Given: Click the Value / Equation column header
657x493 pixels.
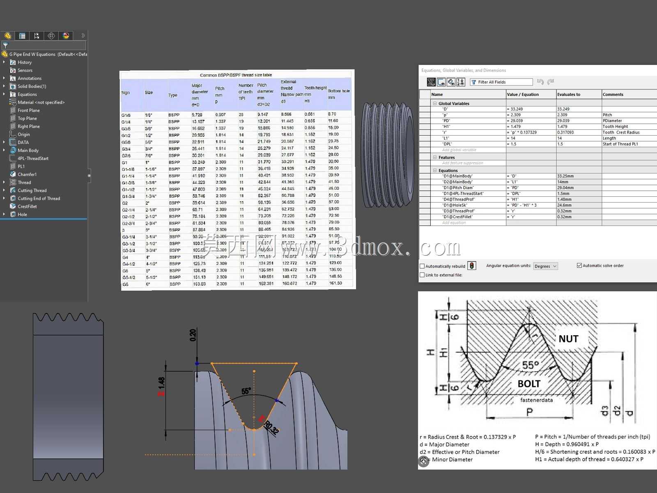Looking at the screenshot, I should (531, 94).
